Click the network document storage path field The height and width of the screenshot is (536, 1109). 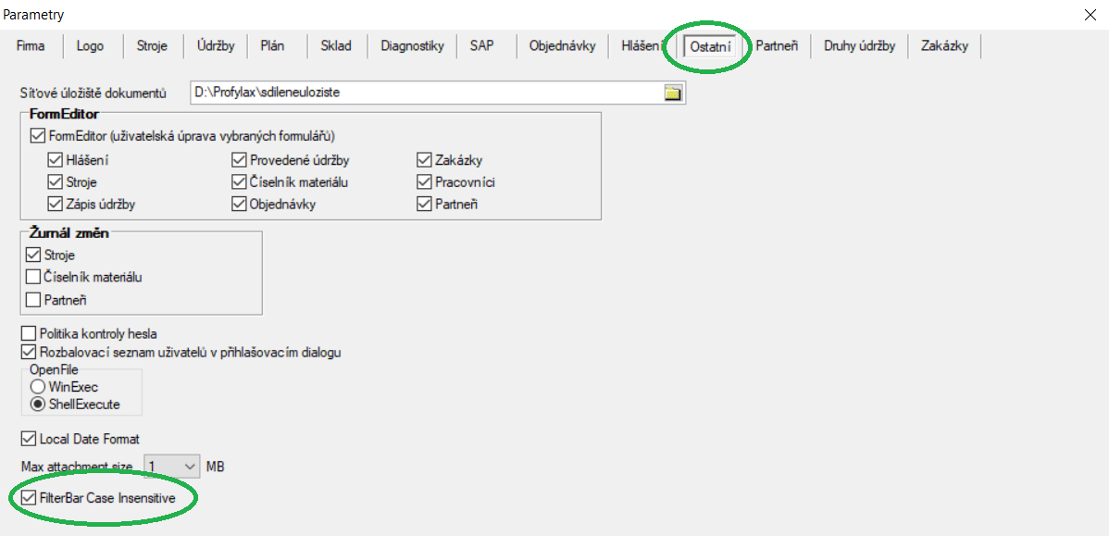pyautogui.click(x=426, y=93)
